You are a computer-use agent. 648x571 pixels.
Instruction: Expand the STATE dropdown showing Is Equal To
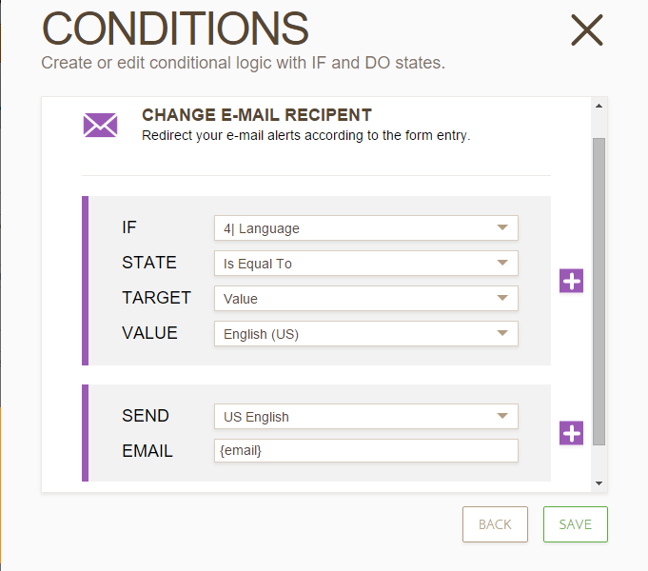point(365,264)
